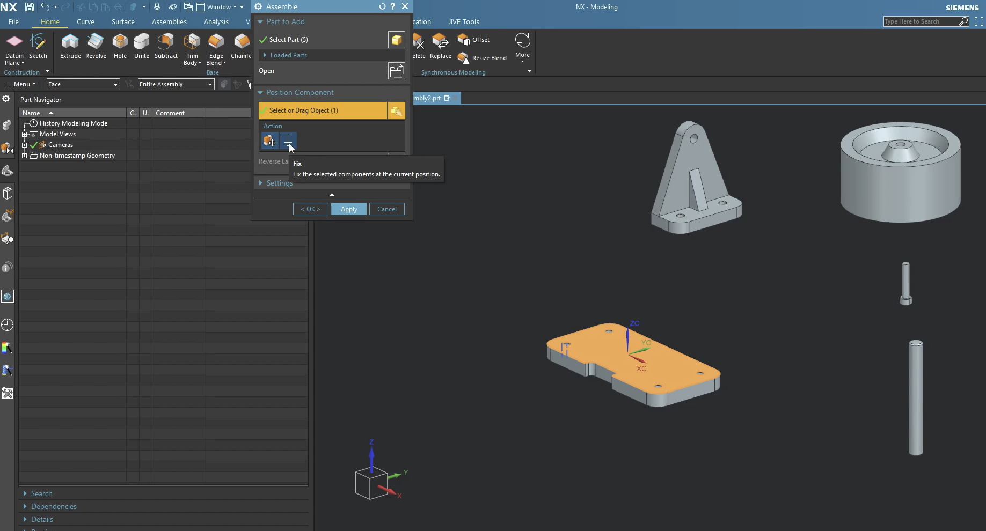Switch to the Curve ribbon tab
Image resolution: width=986 pixels, height=531 pixels.
click(85, 22)
